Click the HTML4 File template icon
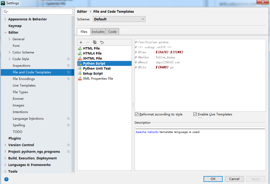Screen dimensions: 270x184 (x=80, y=53)
